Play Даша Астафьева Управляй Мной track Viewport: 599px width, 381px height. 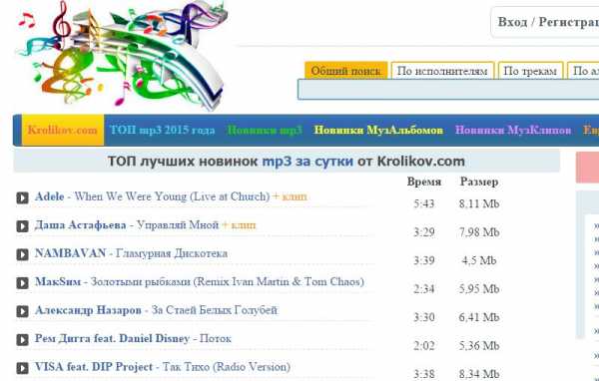click(22, 226)
